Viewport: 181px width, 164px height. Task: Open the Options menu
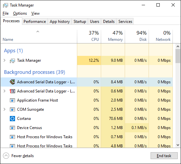tap(20, 13)
